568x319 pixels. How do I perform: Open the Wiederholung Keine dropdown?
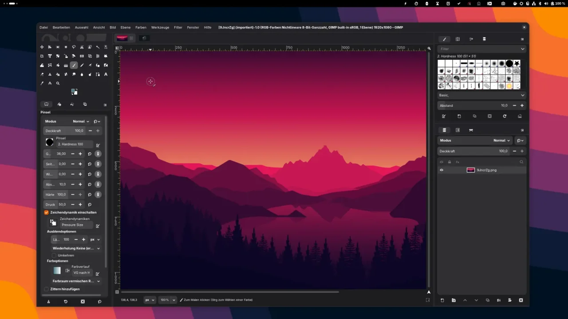[75, 248]
